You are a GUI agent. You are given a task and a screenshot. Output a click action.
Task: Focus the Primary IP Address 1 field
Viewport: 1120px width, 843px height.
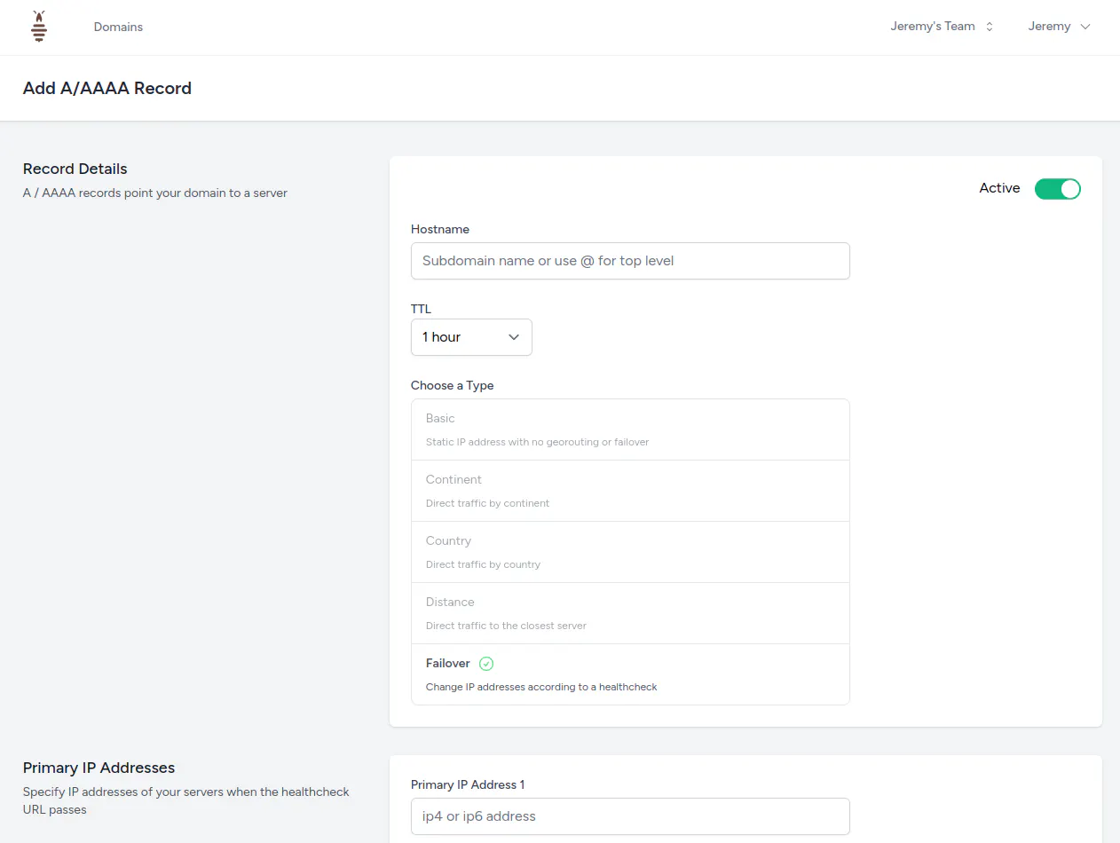click(x=630, y=816)
